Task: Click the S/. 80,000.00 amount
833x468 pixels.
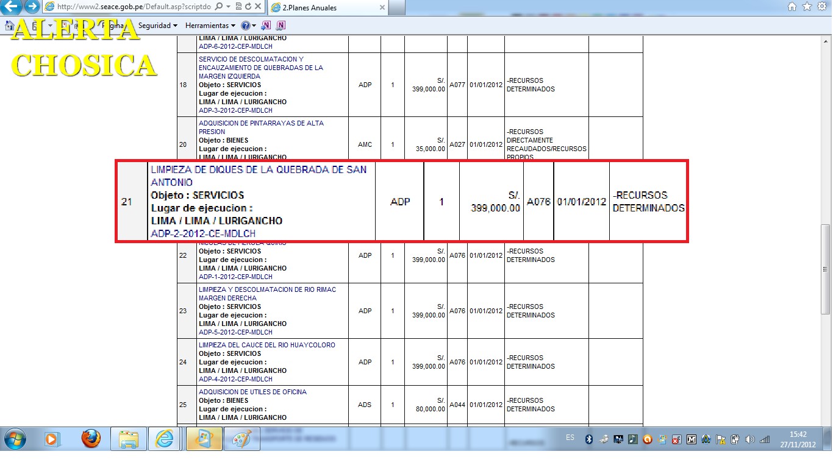Action: click(430, 405)
